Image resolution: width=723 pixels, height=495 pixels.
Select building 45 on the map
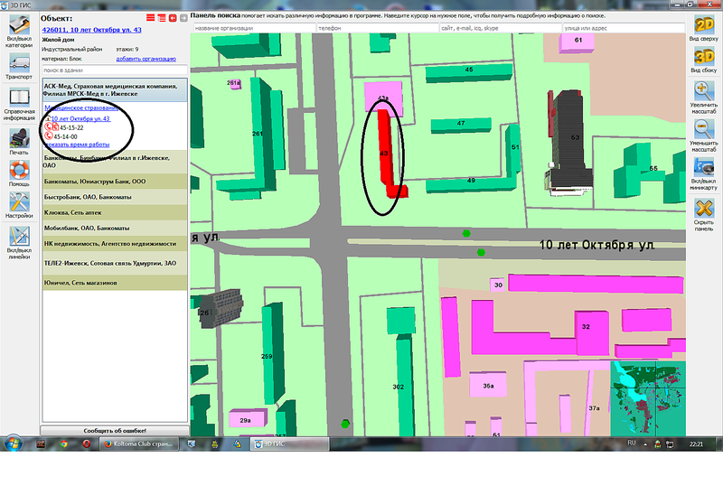[469, 72]
